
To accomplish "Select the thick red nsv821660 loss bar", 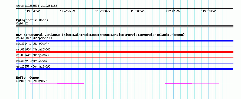I will (x=125, y=52).
